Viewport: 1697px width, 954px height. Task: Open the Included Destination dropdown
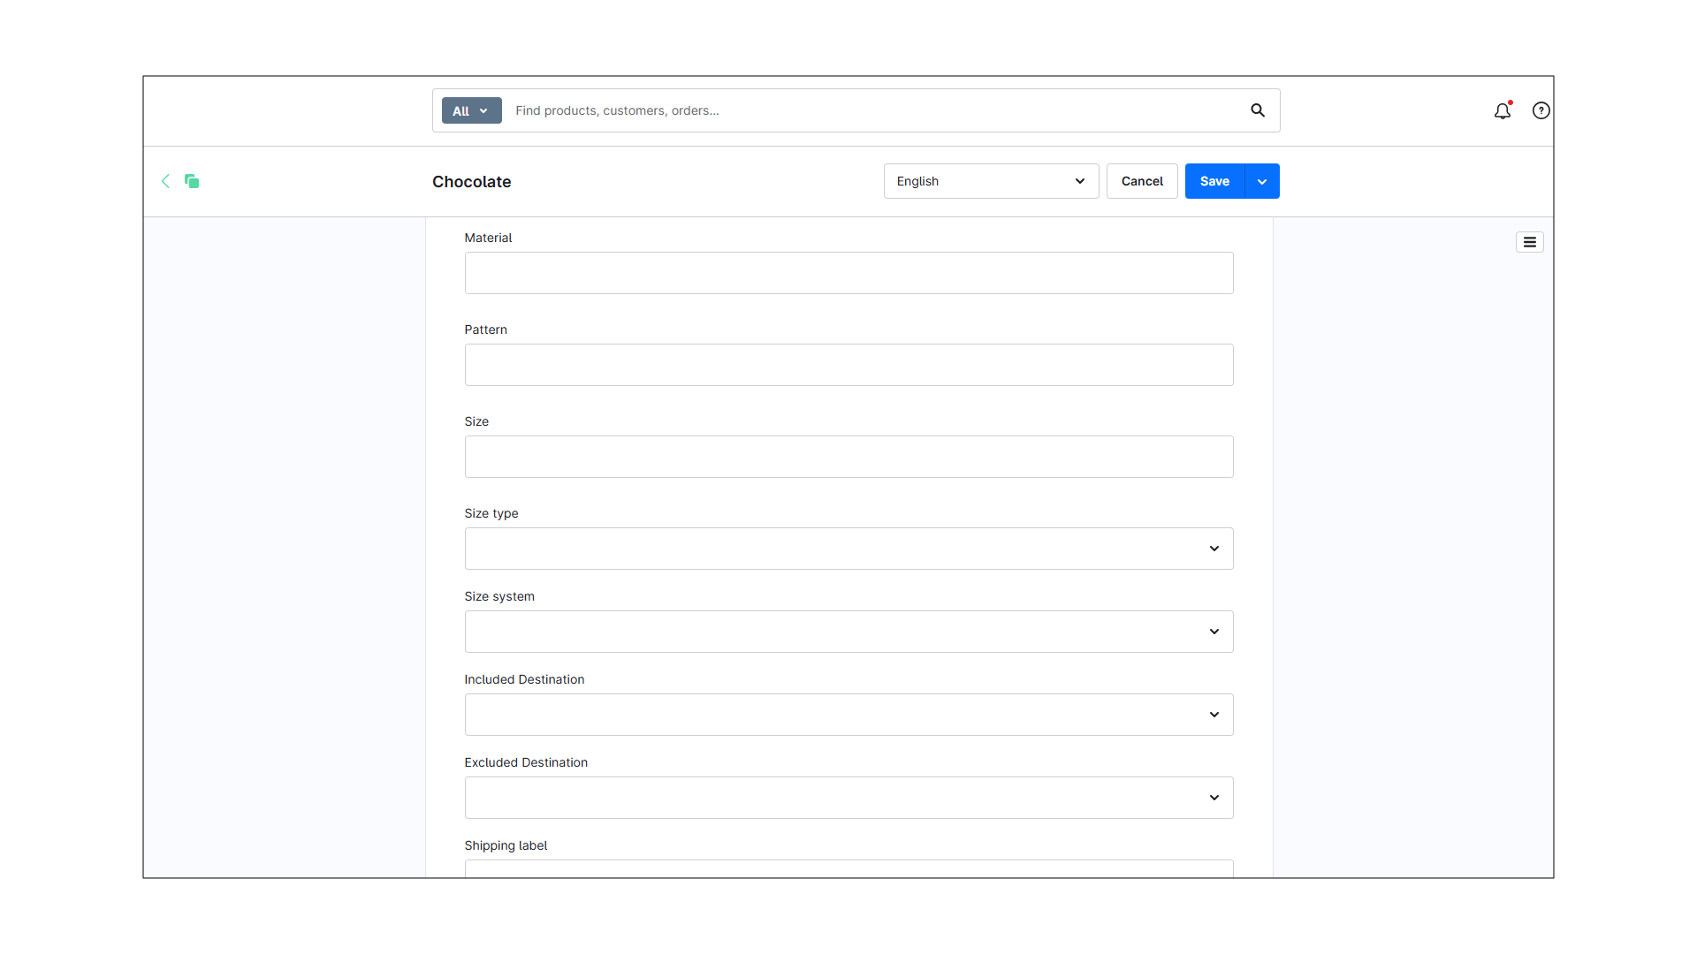pos(848,715)
